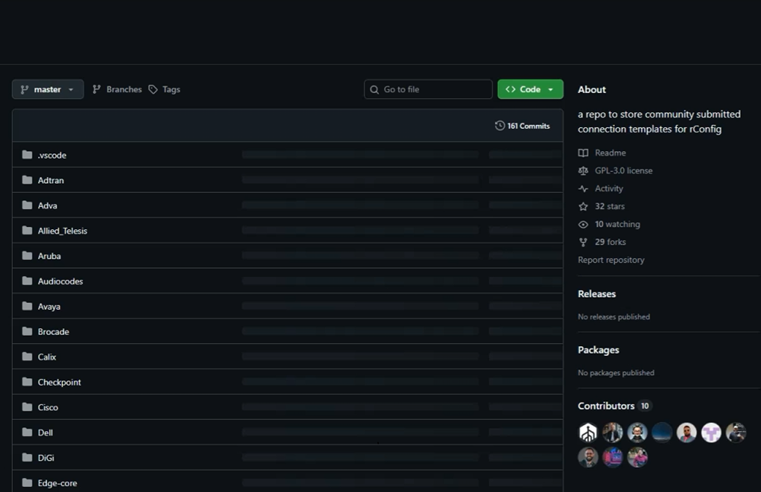Expand the green Code dropdown button

pos(530,90)
